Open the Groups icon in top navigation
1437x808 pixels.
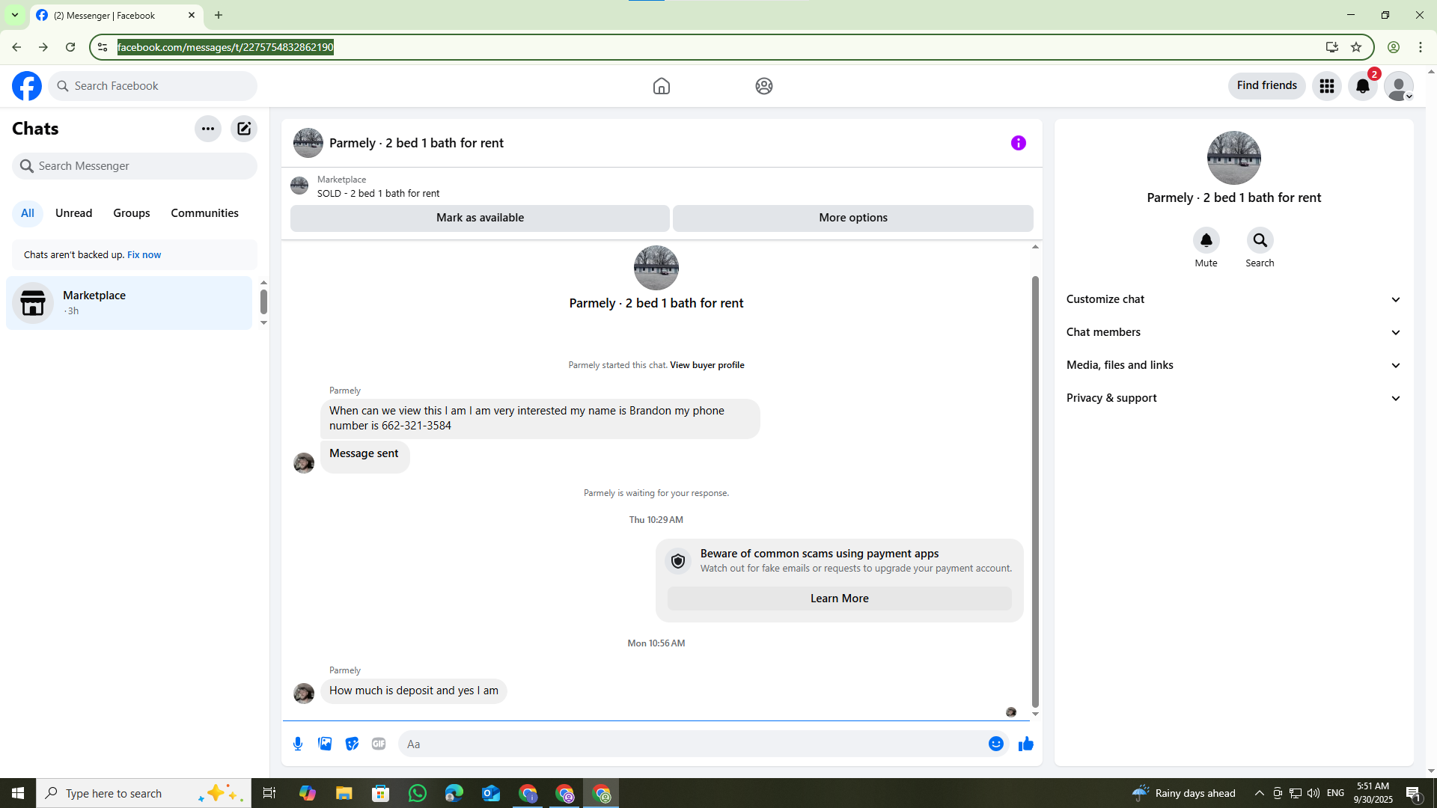[764, 86]
